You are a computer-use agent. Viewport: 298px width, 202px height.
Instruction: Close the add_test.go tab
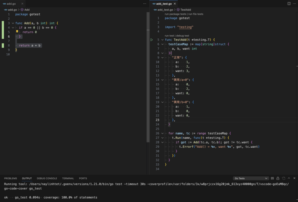tap(175, 4)
